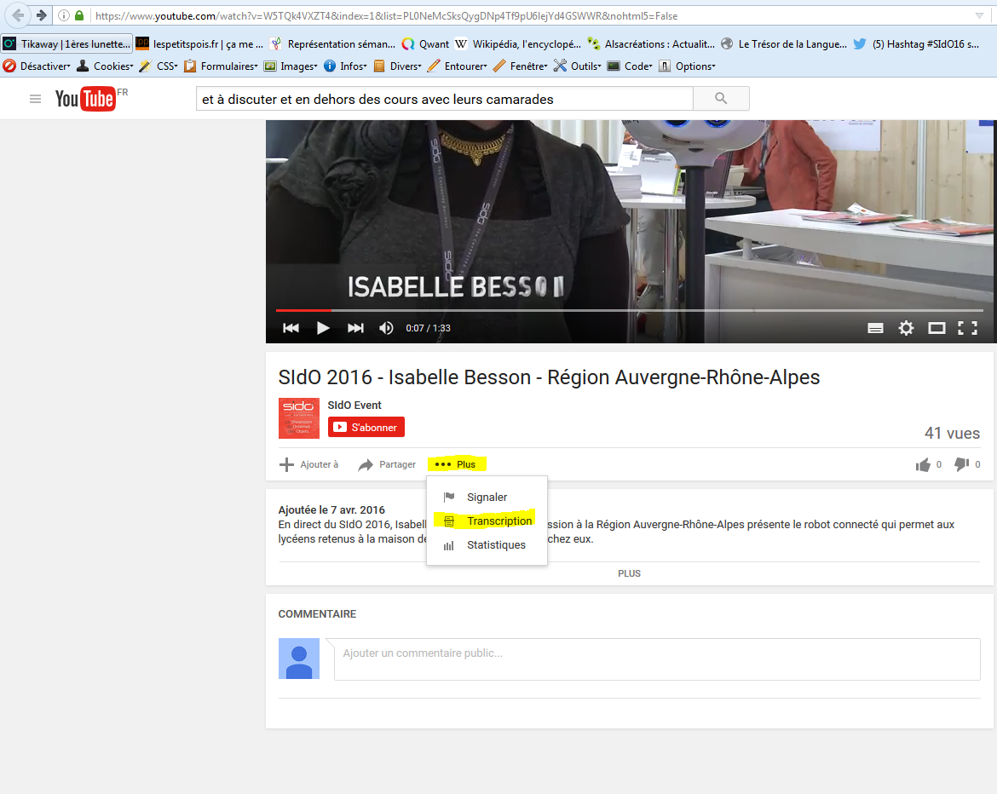Open the Plus more actions dropdown
The width and height of the screenshot is (997, 794).
[x=456, y=464]
